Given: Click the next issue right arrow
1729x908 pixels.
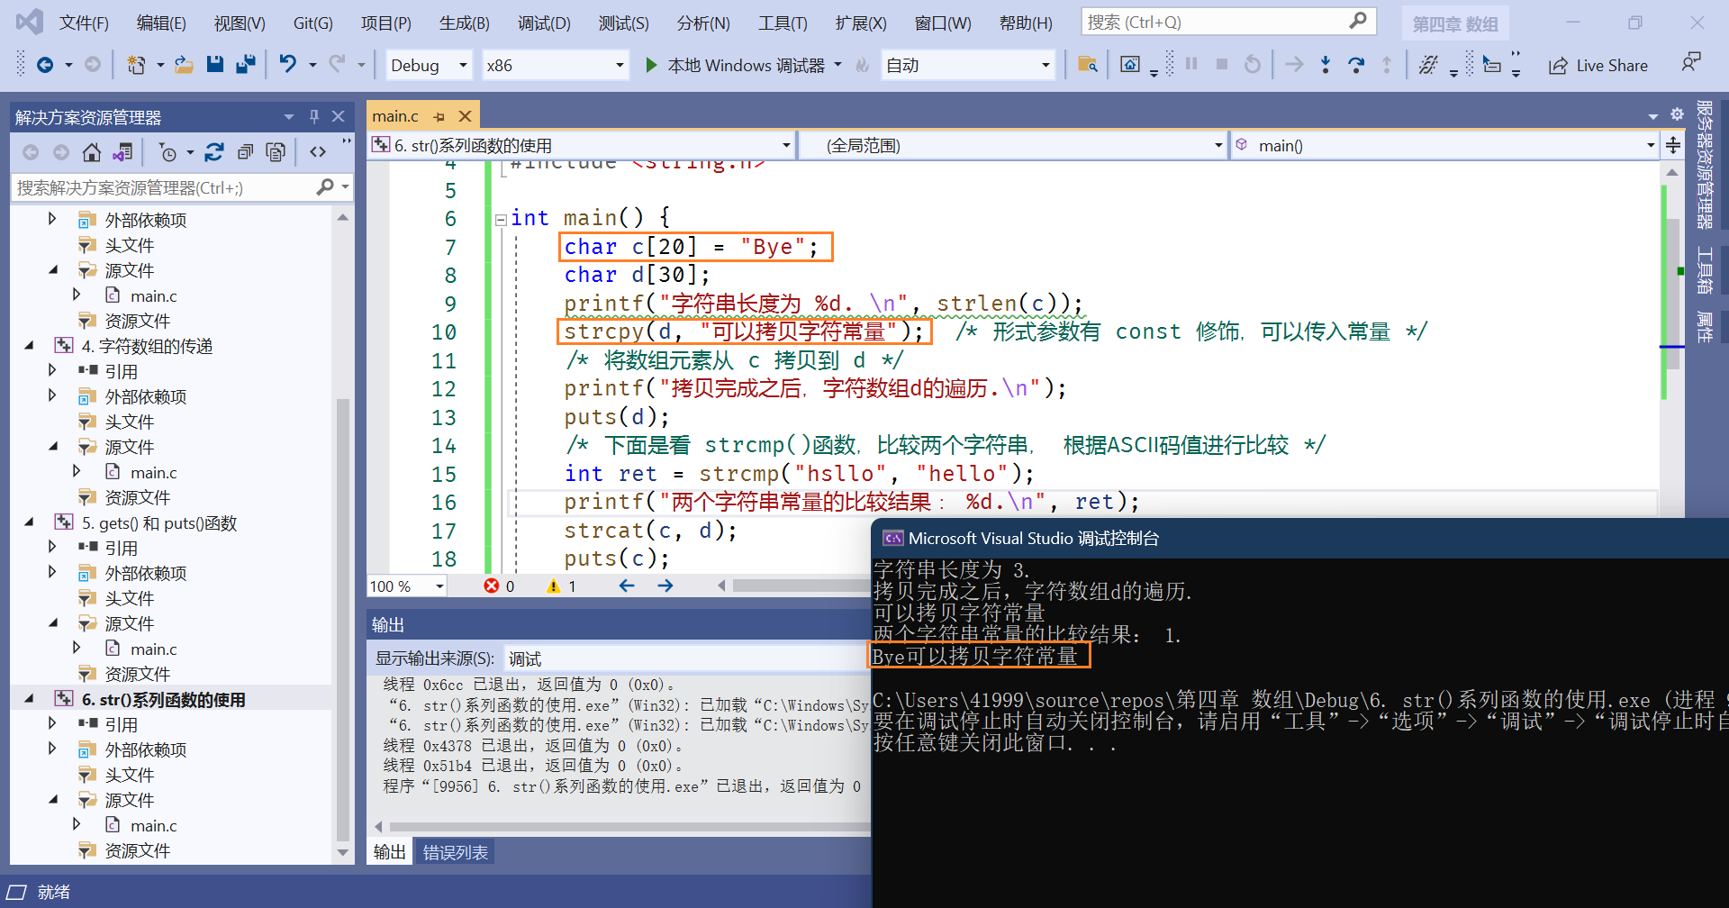Looking at the screenshot, I should click(x=665, y=586).
